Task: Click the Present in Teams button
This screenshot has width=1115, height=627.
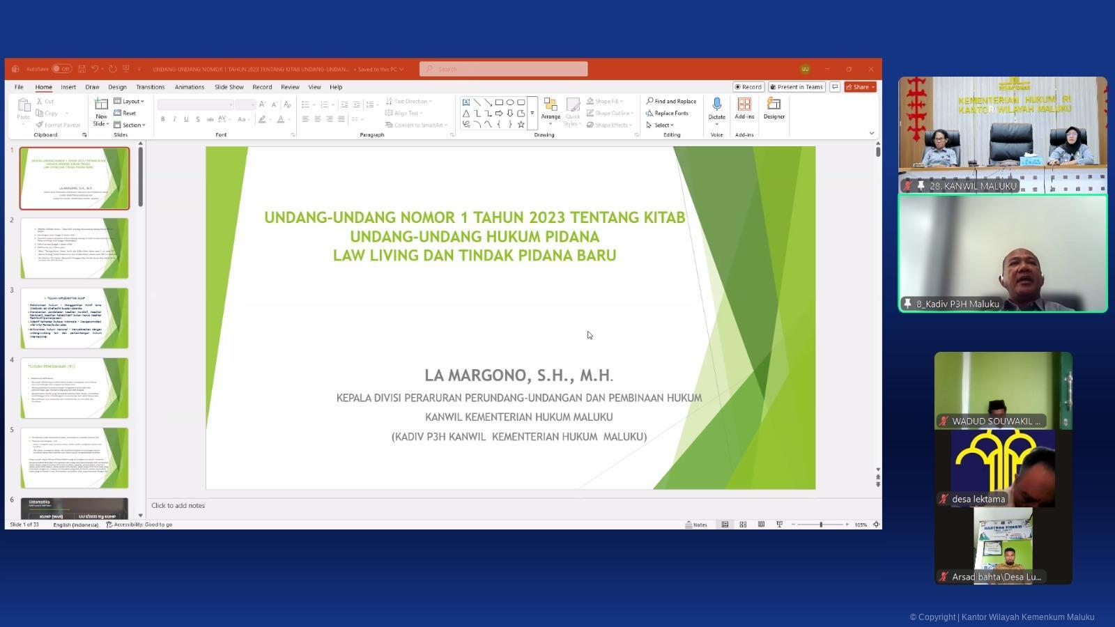Action: [x=796, y=87]
